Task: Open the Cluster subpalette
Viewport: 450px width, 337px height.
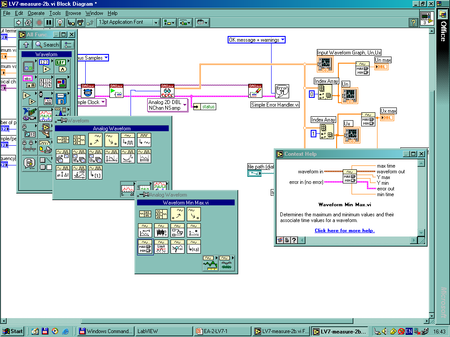Action: pos(62,82)
